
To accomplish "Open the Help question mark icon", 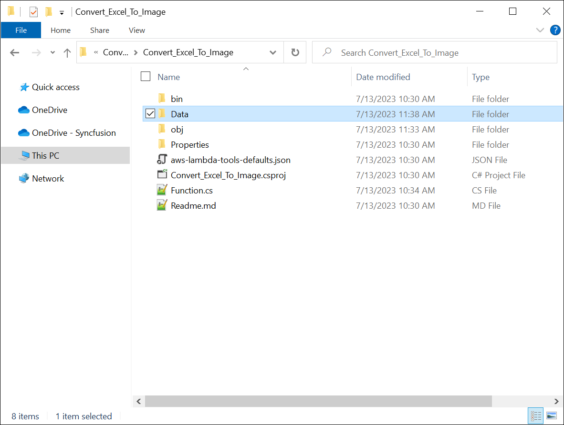I will point(555,30).
